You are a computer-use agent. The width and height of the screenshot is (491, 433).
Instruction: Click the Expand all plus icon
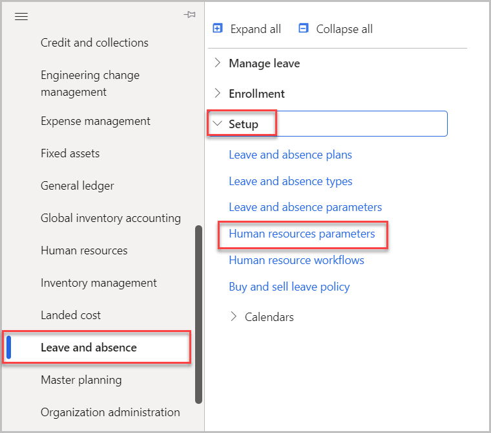tap(218, 28)
